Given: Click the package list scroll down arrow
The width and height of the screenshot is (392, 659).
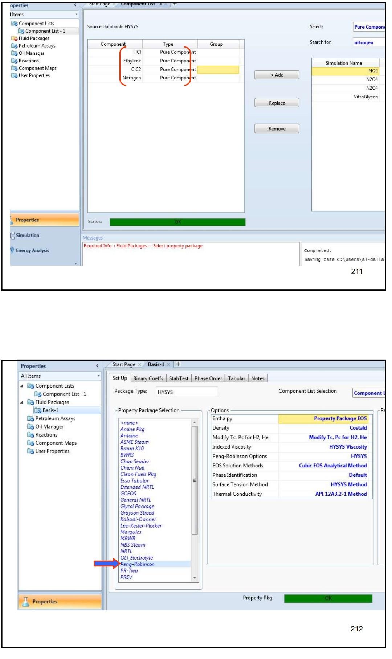Looking at the screenshot, I should click(195, 578).
